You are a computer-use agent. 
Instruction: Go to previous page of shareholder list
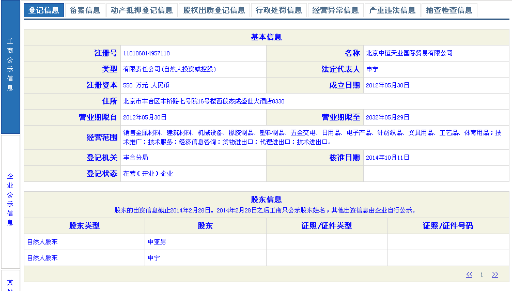coord(469,274)
